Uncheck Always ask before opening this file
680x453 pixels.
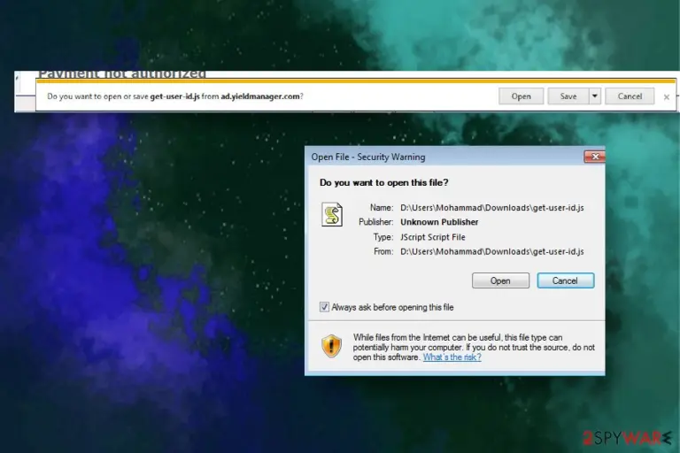324,307
